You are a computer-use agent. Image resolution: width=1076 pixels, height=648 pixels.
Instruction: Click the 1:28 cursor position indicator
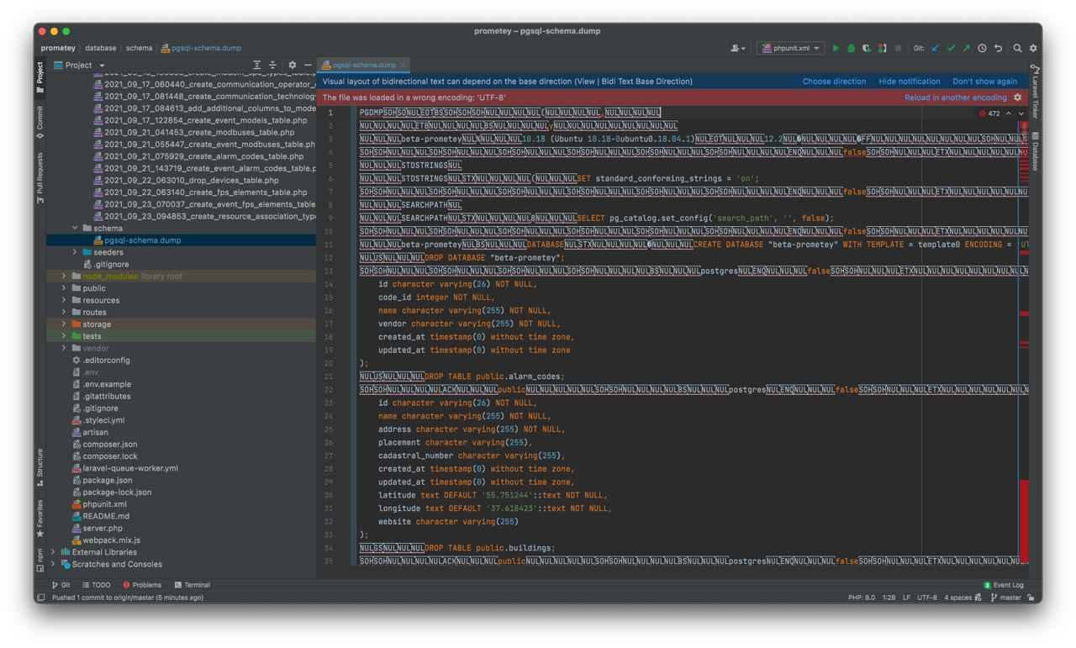888,598
